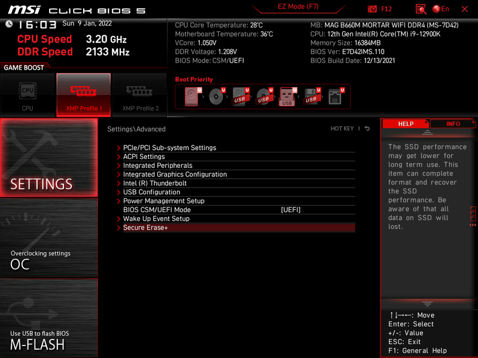Change language via the En globe icon
Image resolution: width=478 pixels, height=358 pixels.
coord(441,9)
